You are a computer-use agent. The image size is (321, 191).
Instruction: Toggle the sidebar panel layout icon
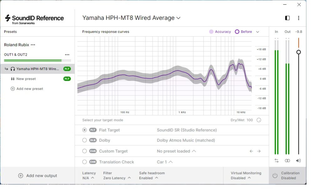pyautogui.click(x=287, y=18)
